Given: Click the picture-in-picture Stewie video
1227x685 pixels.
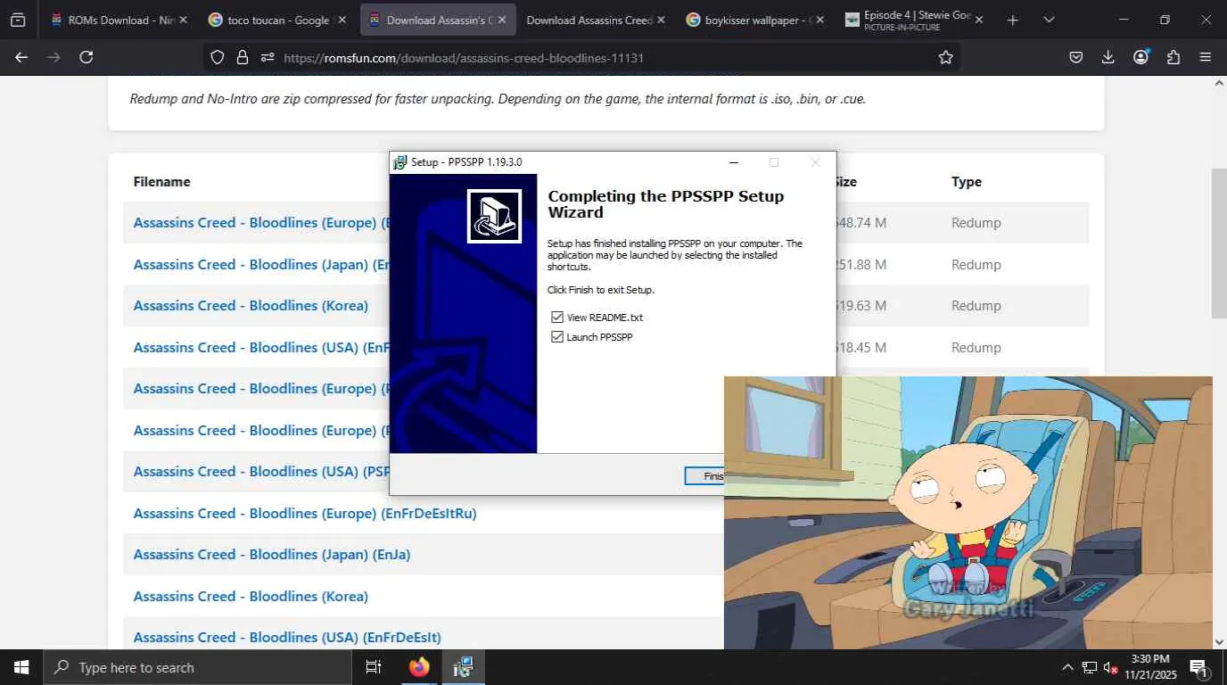Looking at the screenshot, I should pos(968,513).
